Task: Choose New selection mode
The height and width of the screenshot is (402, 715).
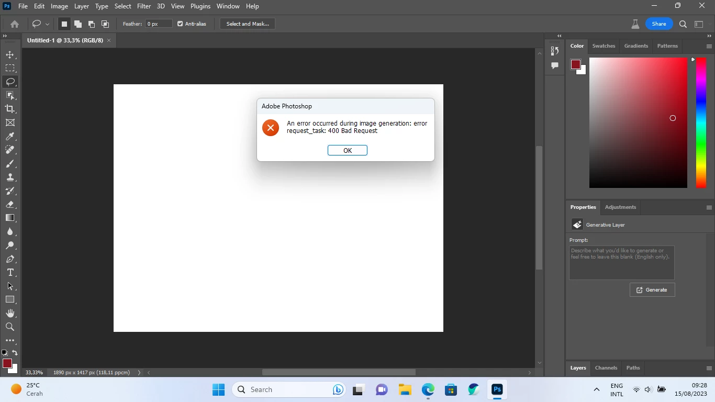Action: tap(64, 24)
